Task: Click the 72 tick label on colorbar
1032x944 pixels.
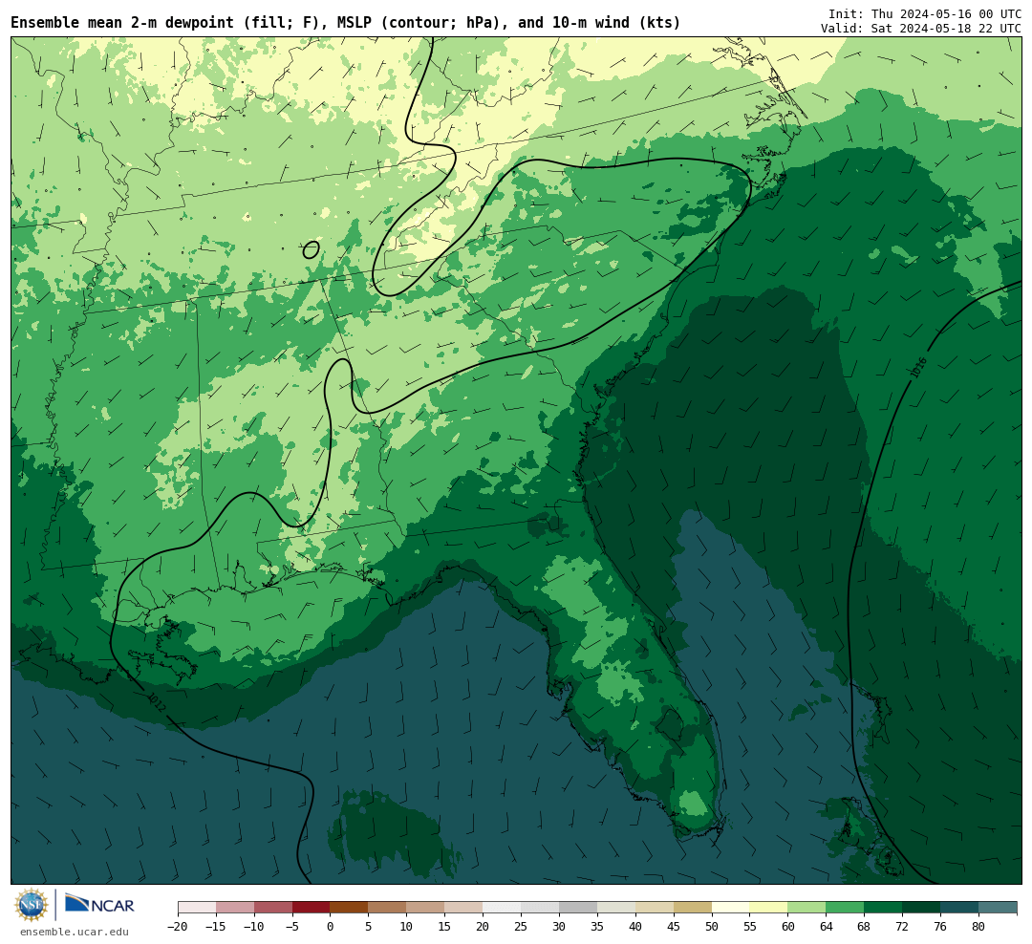Action: point(903,927)
